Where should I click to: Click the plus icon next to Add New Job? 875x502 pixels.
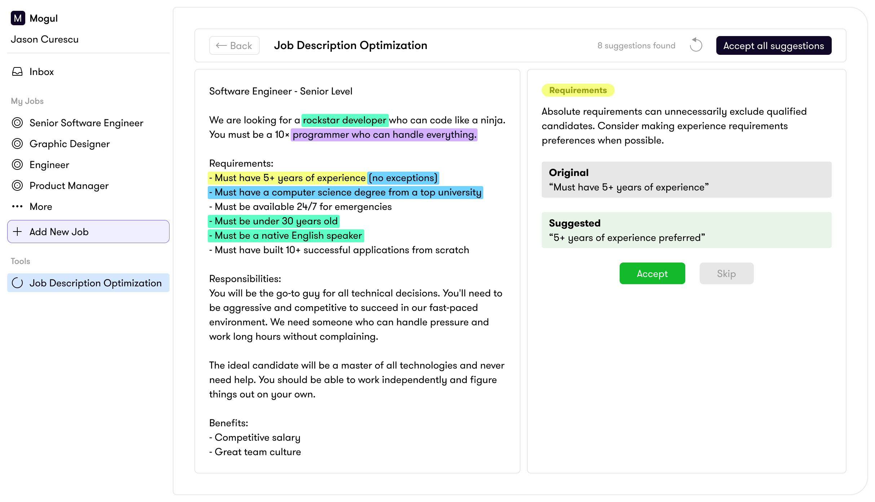17,232
